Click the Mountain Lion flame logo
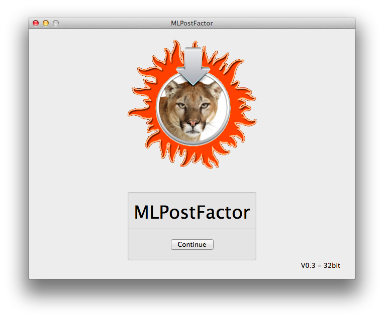384x319 pixels. pyautogui.click(x=192, y=104)
